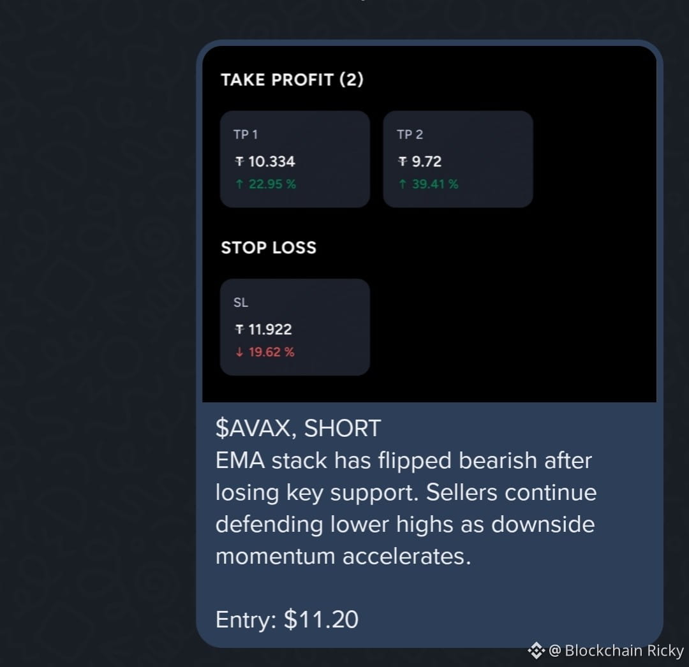Click the Binance logo icon in watermark
The width and height of the screenshot is (689, 667).
[x=536, y=650]
